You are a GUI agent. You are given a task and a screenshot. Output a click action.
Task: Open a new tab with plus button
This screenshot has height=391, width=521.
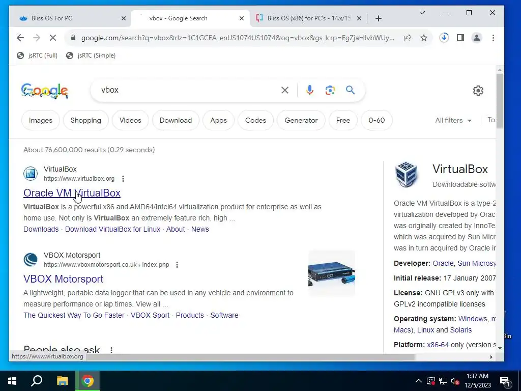(x=379, y=18)
